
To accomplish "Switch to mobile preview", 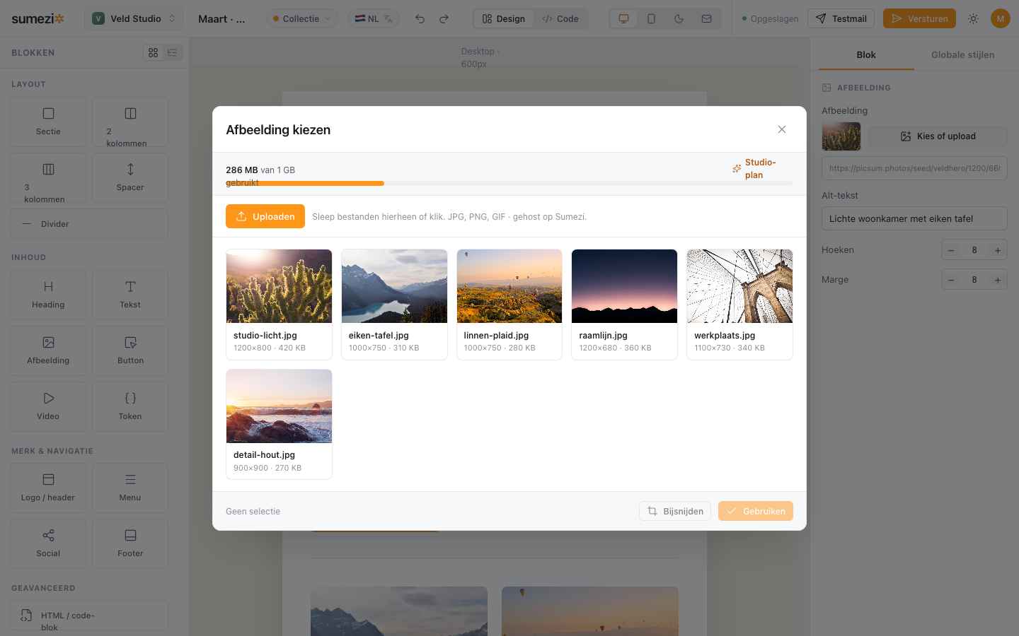I will pyautogui.click(x=651, y=19).
